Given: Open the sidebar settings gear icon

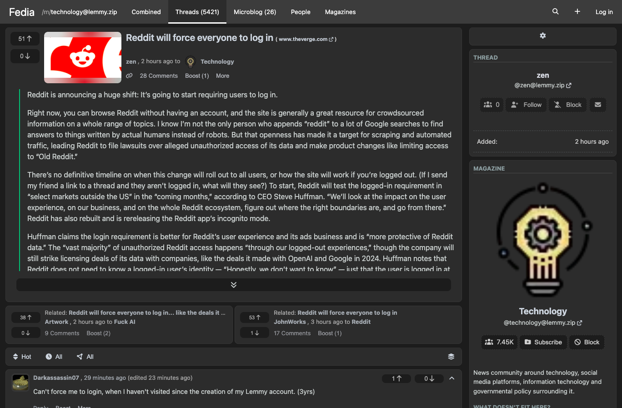Looking at the screenshot, I should (543, 36).
